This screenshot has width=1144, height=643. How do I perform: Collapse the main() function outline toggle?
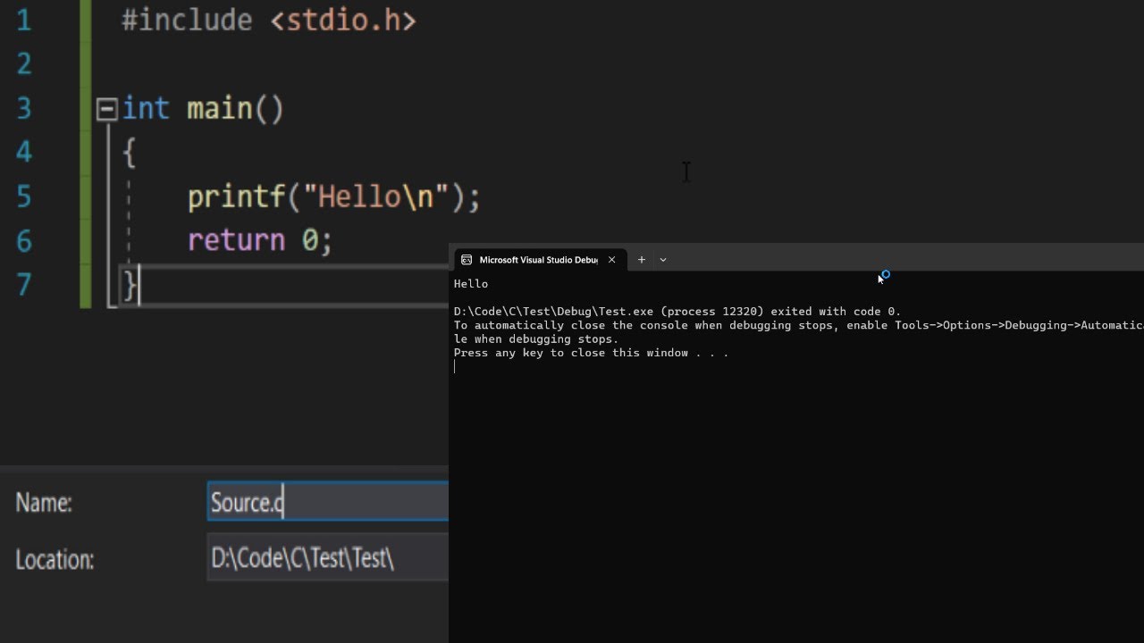click(x=106, y=109)
